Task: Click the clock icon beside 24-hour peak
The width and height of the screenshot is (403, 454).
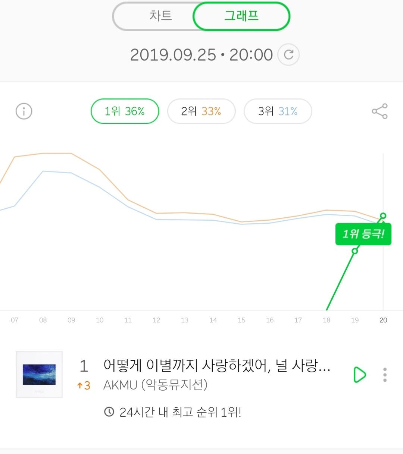Action: tap(109, 412)
